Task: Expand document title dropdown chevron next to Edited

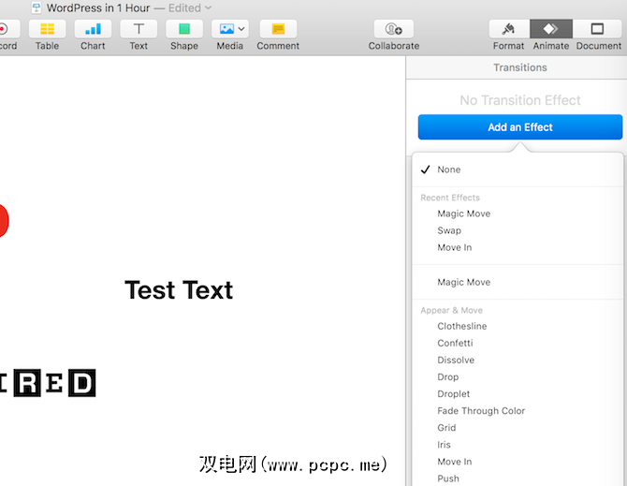Action: point(208,8)
